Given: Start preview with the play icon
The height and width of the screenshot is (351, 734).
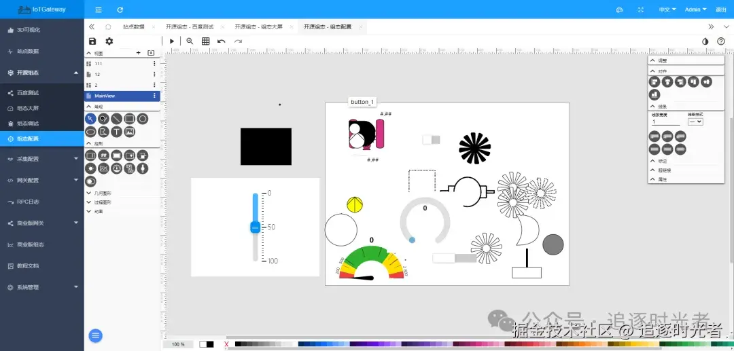Looking at the screenshot, I should click(172, 41).
